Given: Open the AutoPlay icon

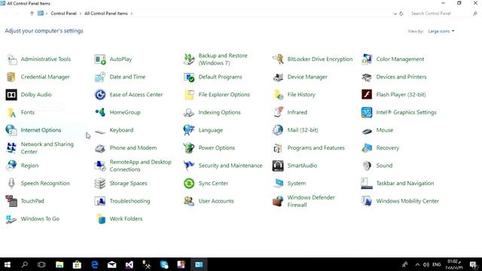Looking at the screenshot, I should pyautogui.click(x=100, y=59).
